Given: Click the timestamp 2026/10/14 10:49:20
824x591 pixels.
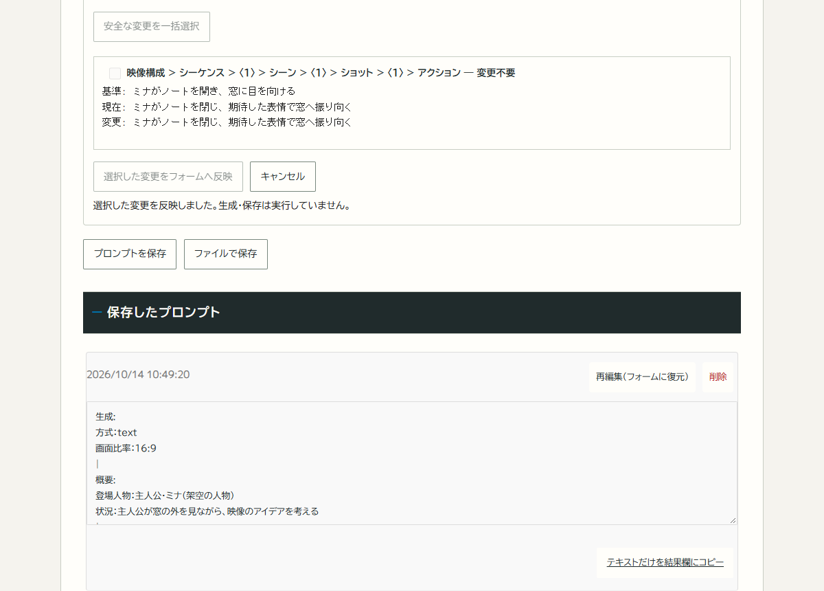Looking at the screenshot, I should [x=138, y=375].
